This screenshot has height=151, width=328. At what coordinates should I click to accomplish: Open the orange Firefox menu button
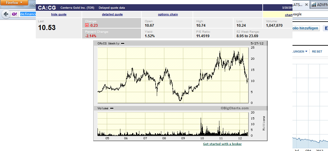click(14, 3)
